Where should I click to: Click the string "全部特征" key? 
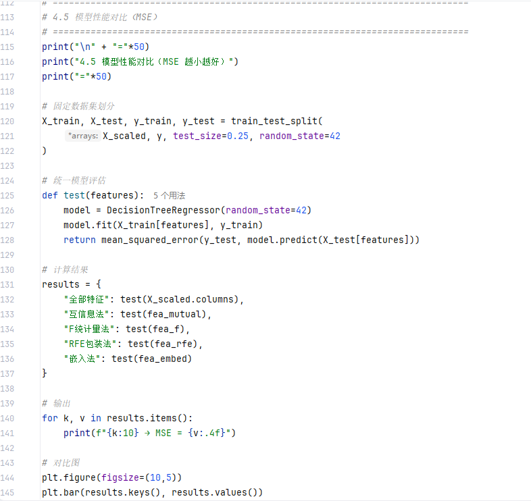click(x=86, y=300)
